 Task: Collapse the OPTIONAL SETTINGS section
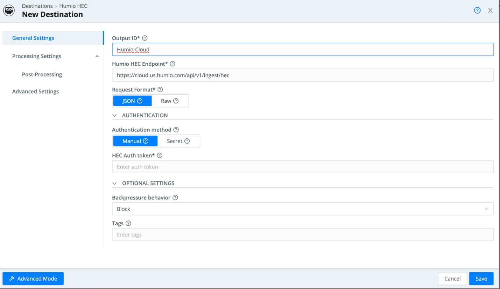pyautogui.click(x=115, y=183)
